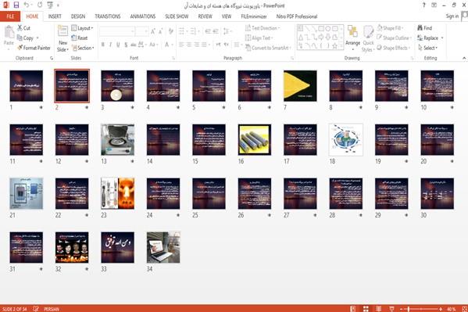Open the Nitro PDF Professional tab
The width and height of the screenshot is (468, 312).
(x=296, y=16)
